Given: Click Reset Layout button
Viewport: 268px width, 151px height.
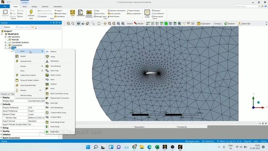Looking at the screenshot, I should click(157, 17).
